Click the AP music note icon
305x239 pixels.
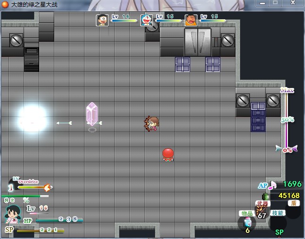[272, 185]
